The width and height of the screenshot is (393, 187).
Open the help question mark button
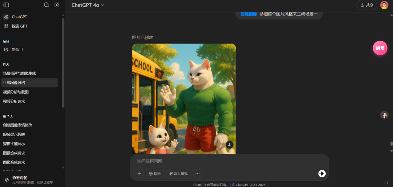pyautogui.click(x=387, y=183)
